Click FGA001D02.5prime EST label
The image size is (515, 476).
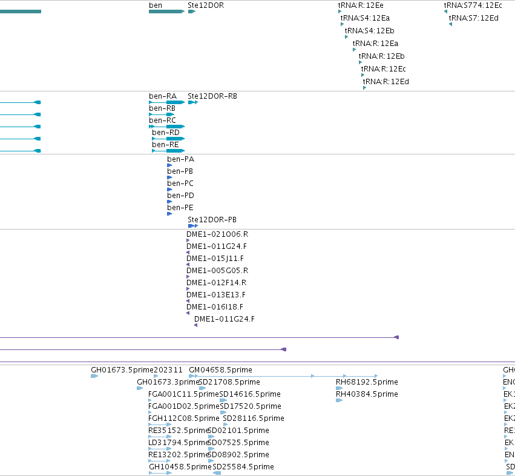pos(183,406)
